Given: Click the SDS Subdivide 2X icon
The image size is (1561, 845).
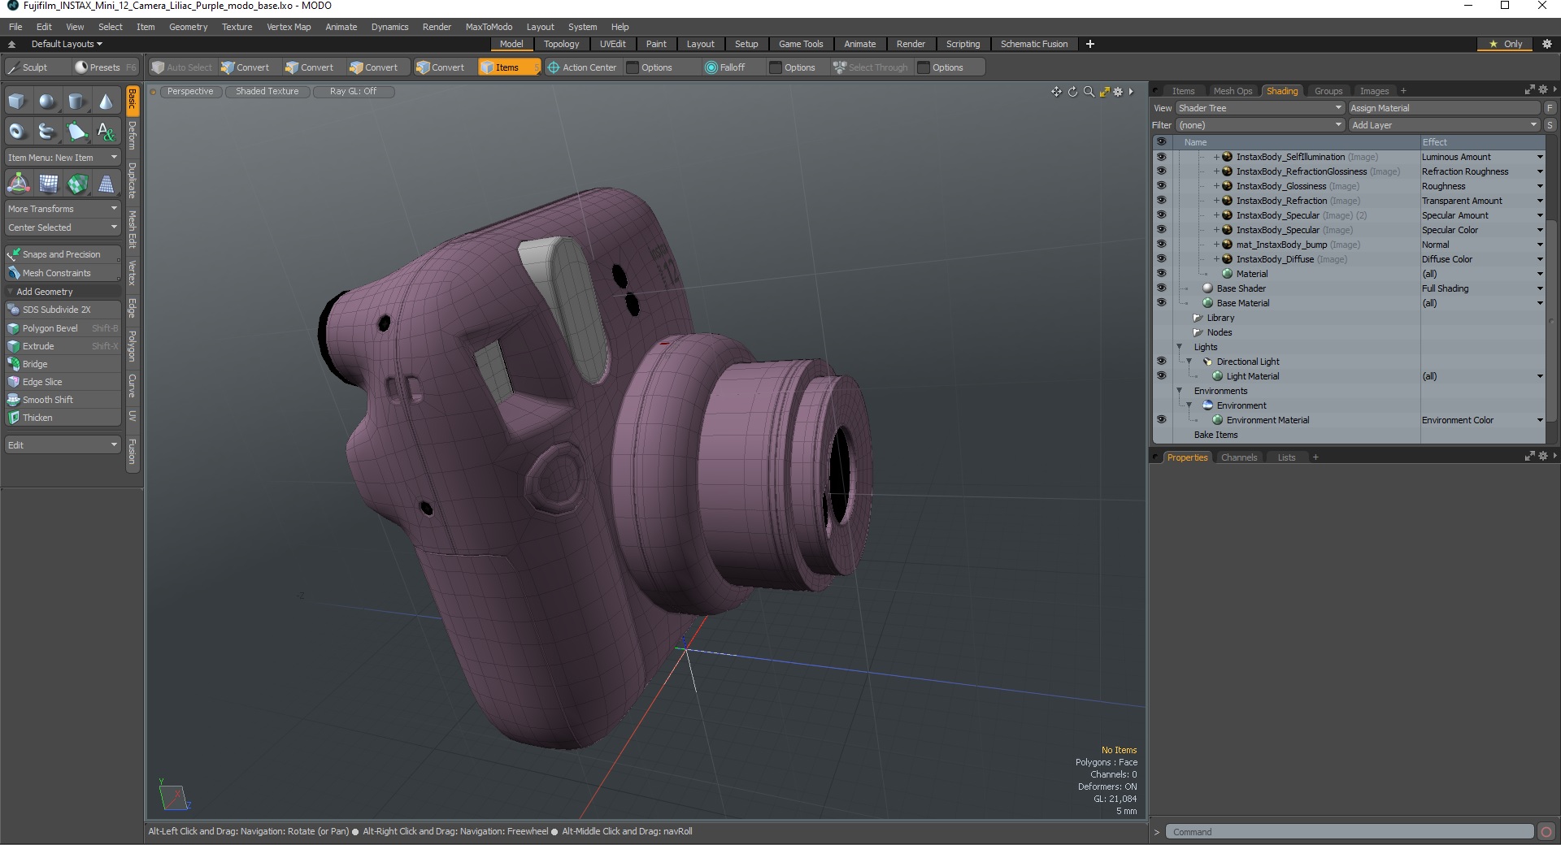Looking at the screenshot, I should click(14, 310).
